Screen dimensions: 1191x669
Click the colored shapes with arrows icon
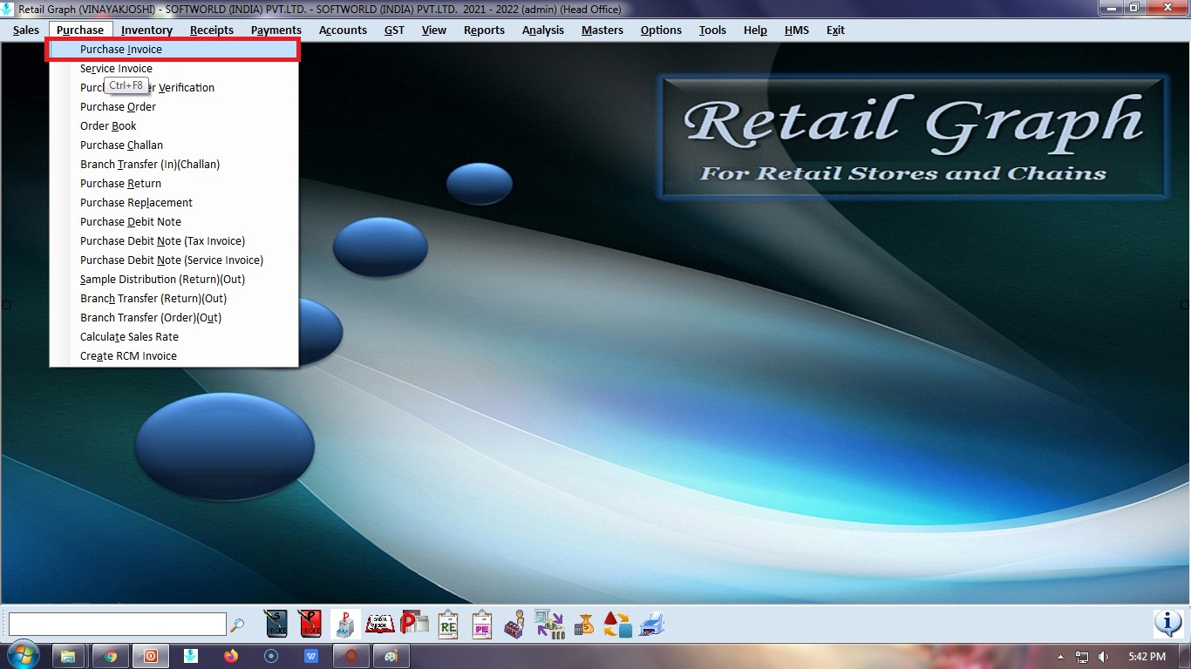[617, 624]
